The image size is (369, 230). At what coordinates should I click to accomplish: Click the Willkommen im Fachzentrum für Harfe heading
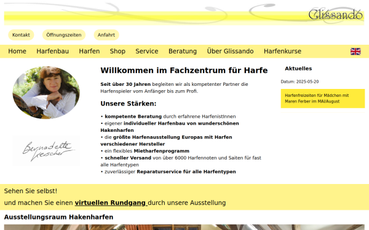click(184, 71)
